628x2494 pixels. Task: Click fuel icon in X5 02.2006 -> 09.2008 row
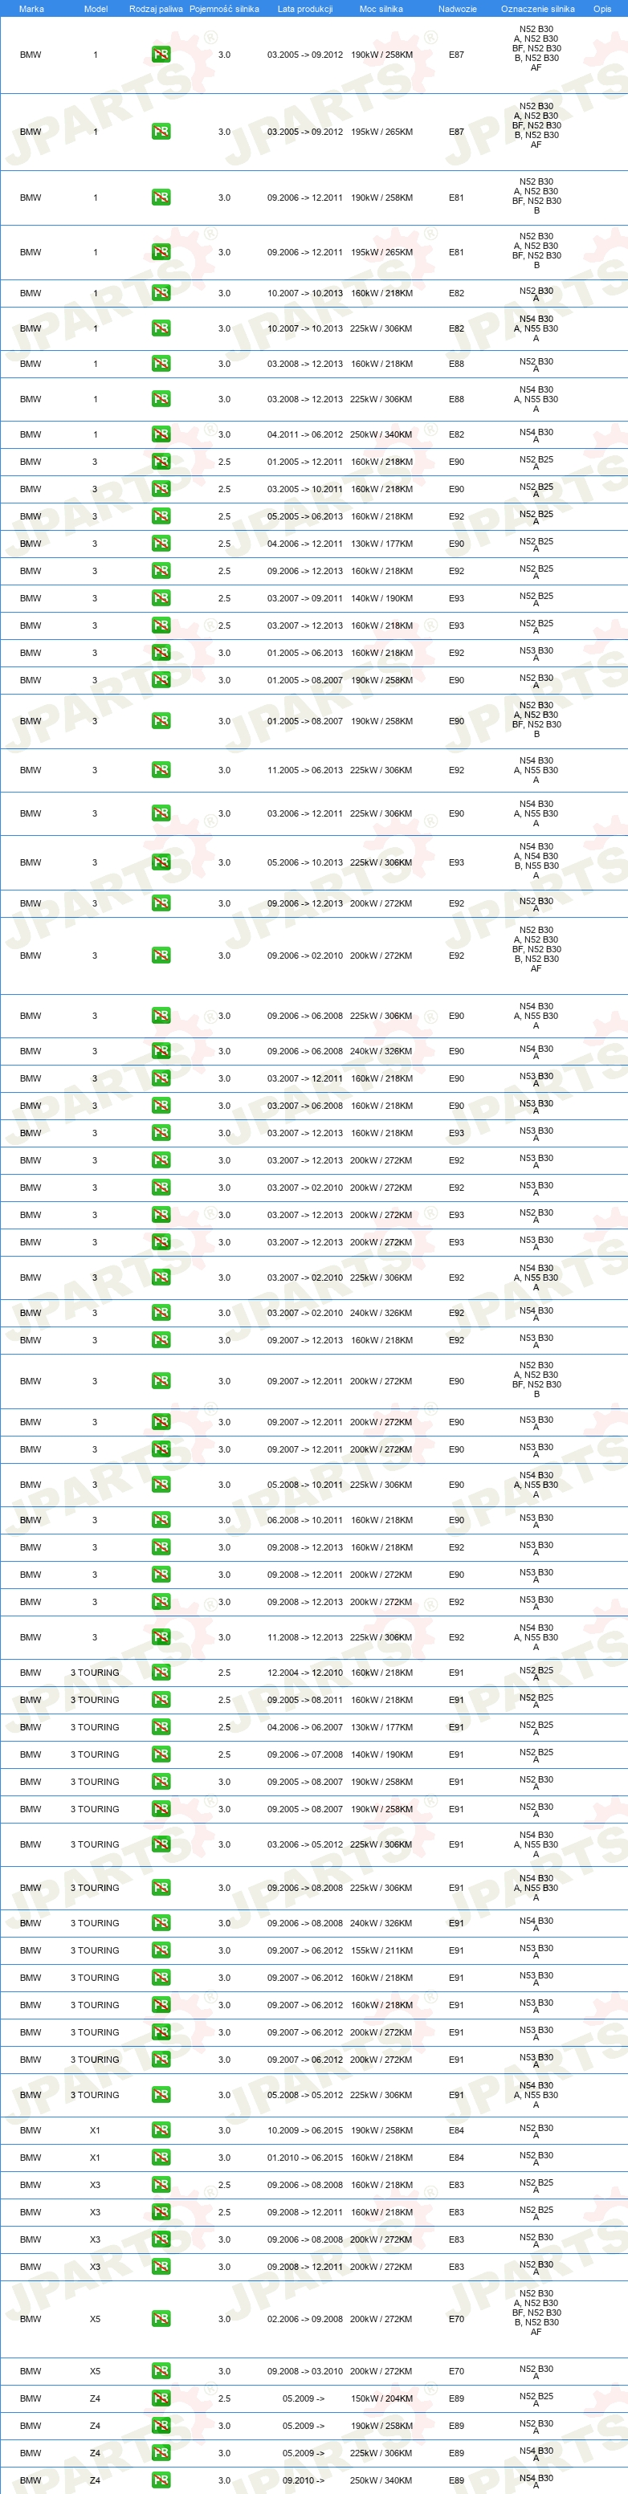[161, 2319]
